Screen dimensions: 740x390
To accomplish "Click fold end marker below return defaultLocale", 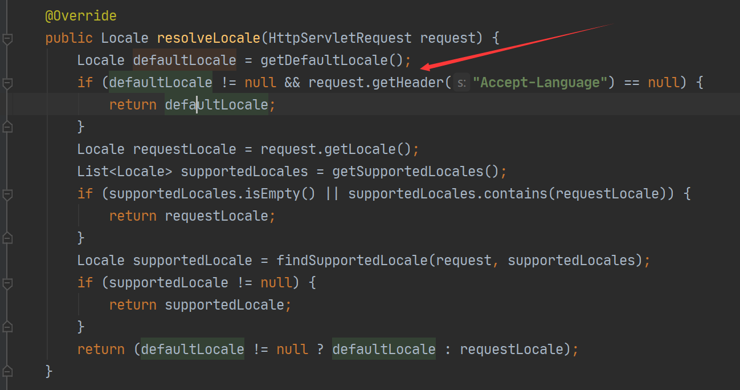I will [x=7, y=127].
